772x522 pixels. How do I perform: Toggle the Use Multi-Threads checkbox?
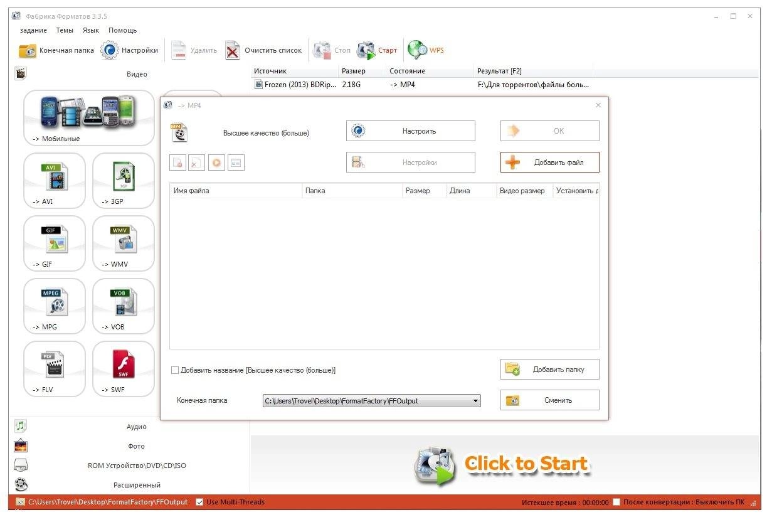point(199,502)
